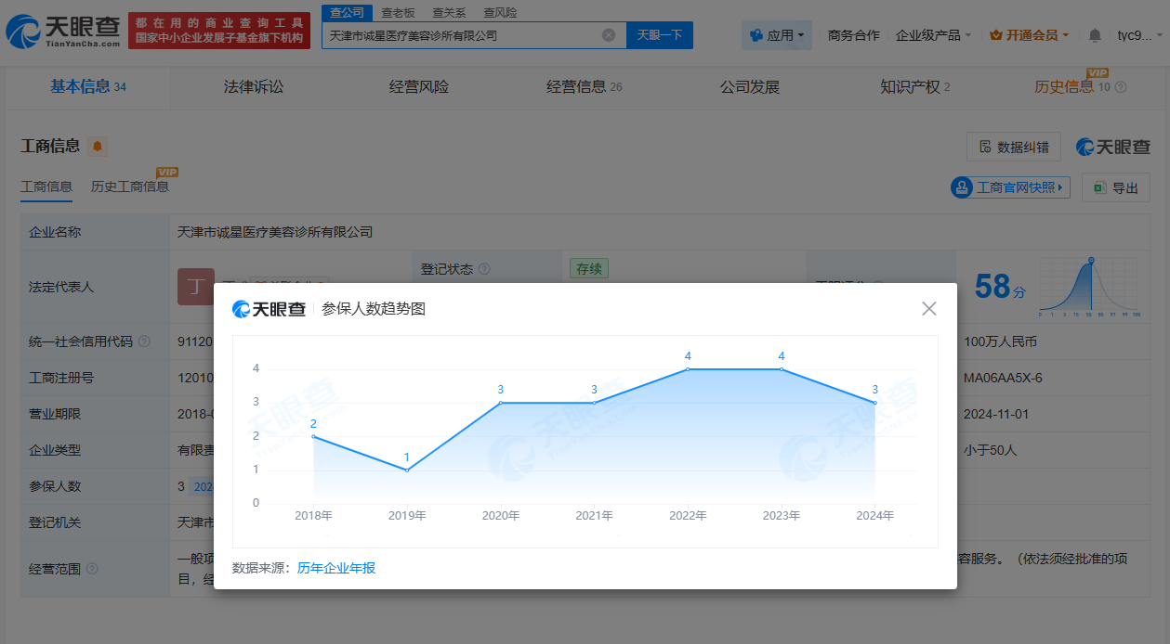Clear the search box text
Screen dimensions: 1170x644
click(609, 35)
